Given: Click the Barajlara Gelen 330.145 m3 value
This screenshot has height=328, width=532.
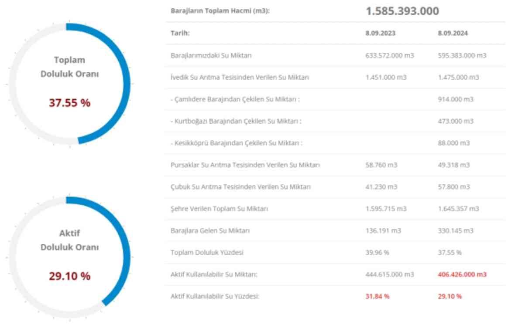Looking at the screenshot, I should 456,230.
